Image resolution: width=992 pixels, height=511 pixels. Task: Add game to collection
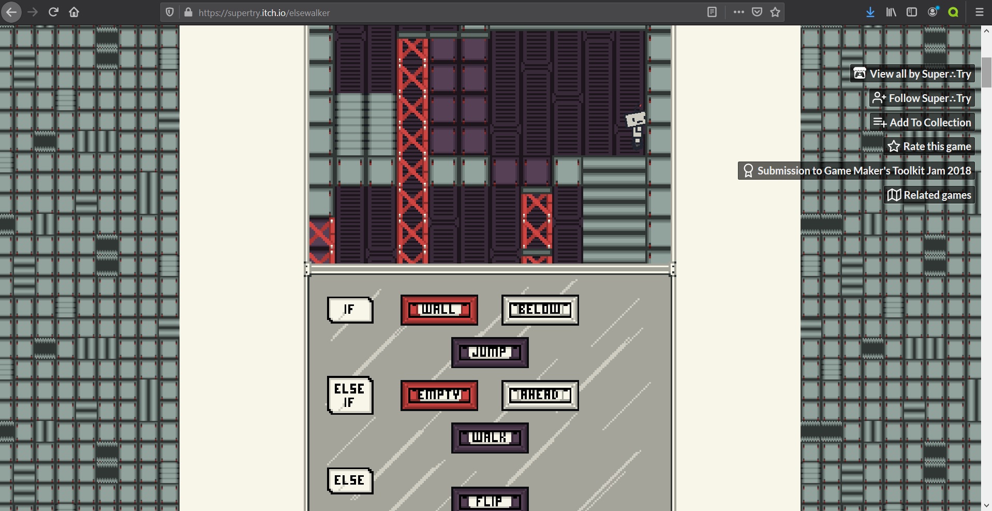(922, 122)
